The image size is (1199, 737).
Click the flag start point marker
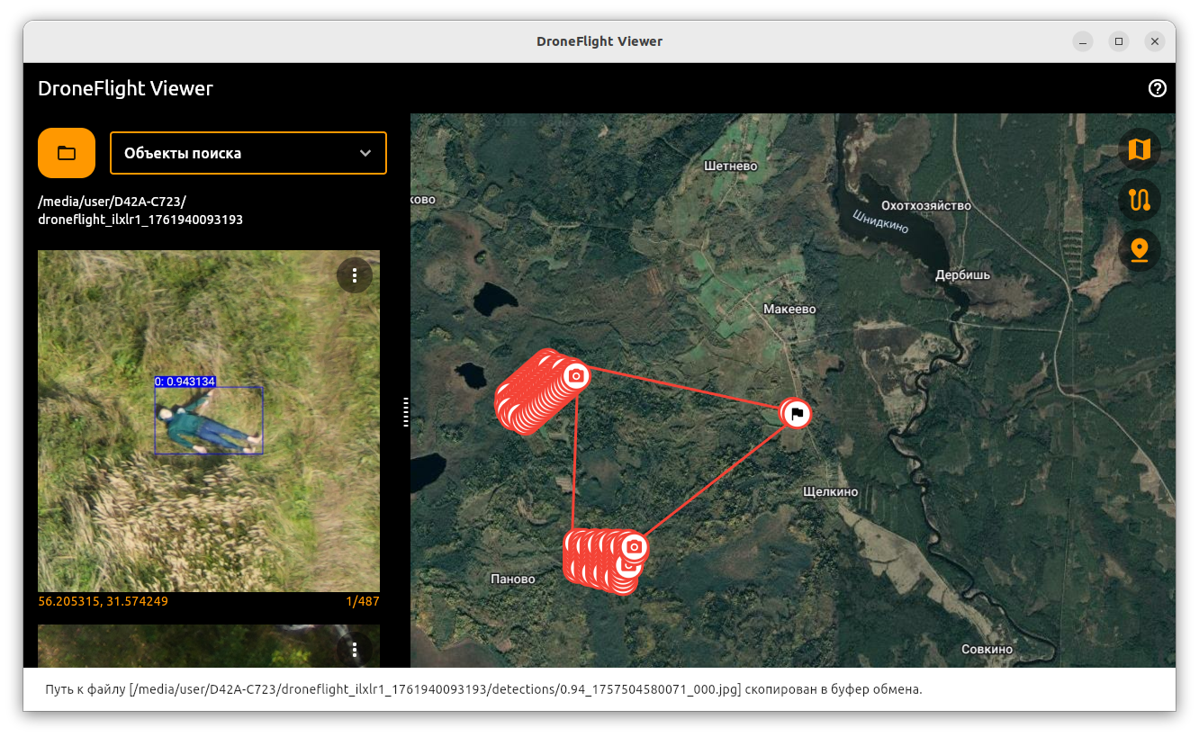point(796,414)
